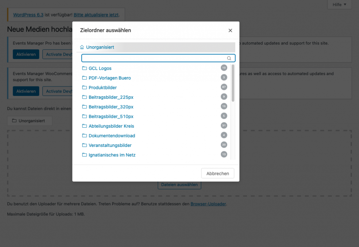This screenshot has width=359, height=247.
Task: Click the Browser-Uploader link
Action: 208,204
